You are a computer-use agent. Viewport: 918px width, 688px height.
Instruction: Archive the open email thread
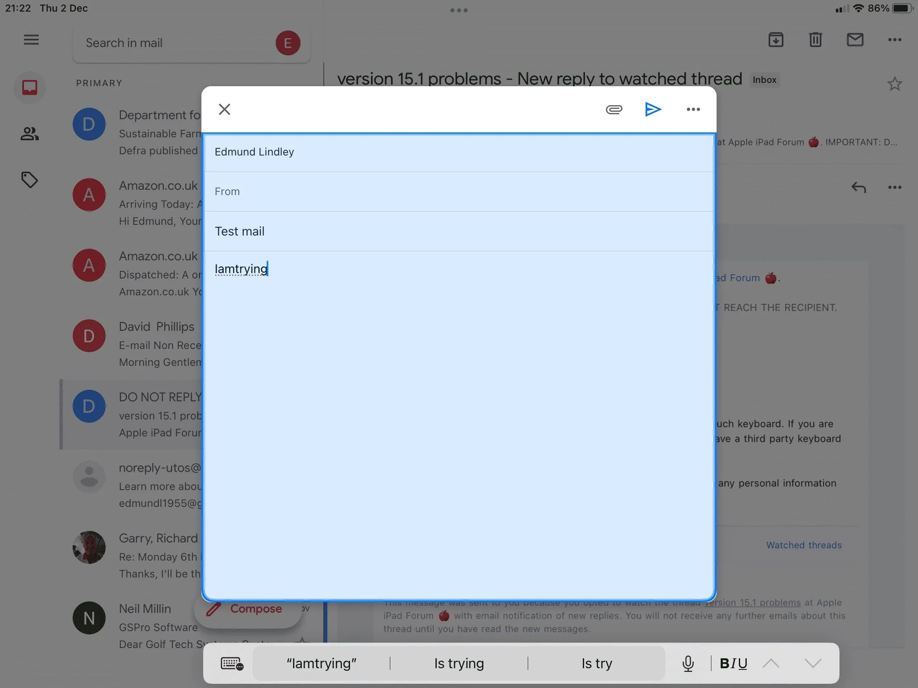[776, 40]
